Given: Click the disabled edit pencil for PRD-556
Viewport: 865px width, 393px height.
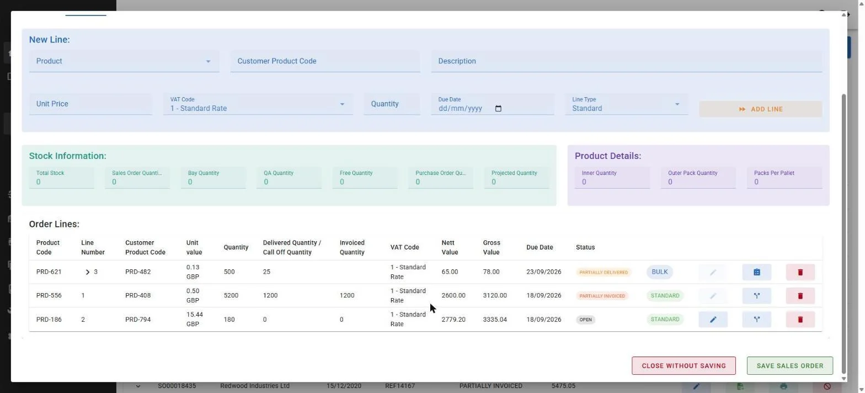Looking at the screenshot, I should (713, 296).
